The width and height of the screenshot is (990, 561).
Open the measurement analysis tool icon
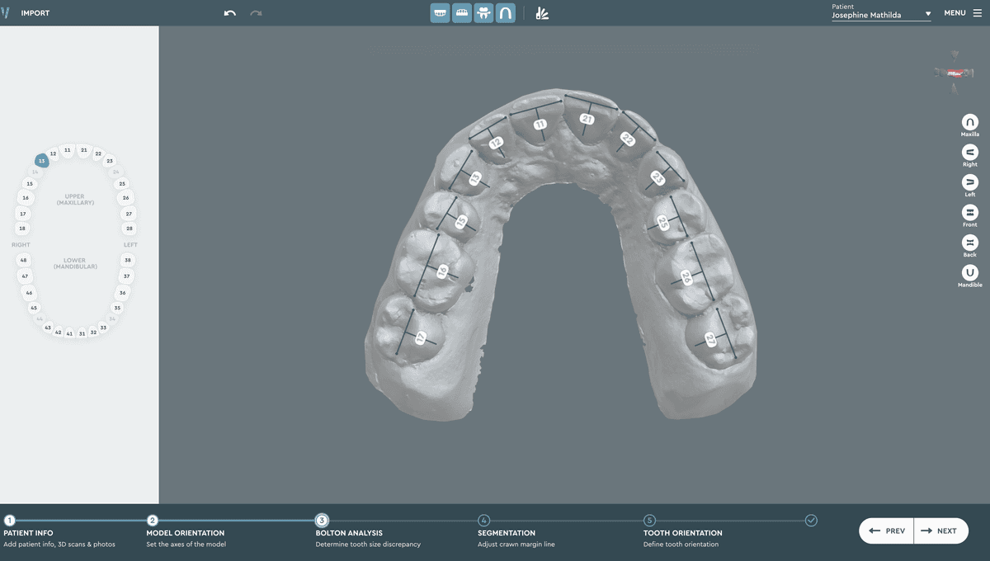tap(542, 12)
